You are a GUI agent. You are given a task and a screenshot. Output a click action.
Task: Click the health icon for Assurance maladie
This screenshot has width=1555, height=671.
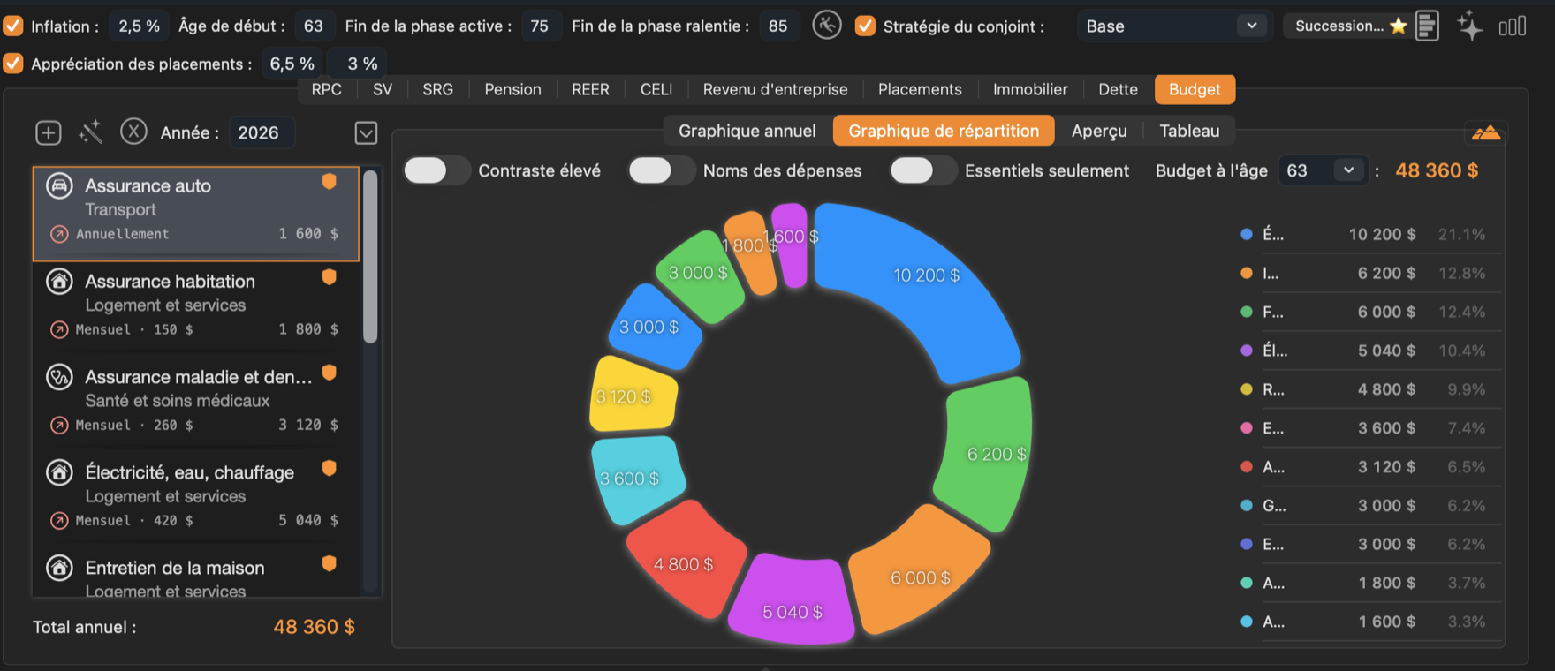(x=59, y=377)
